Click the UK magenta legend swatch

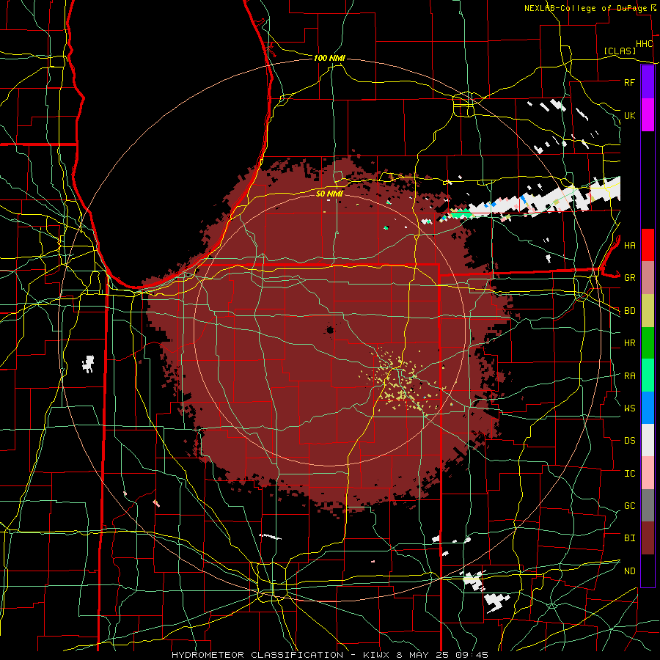(x=648, y=115)
